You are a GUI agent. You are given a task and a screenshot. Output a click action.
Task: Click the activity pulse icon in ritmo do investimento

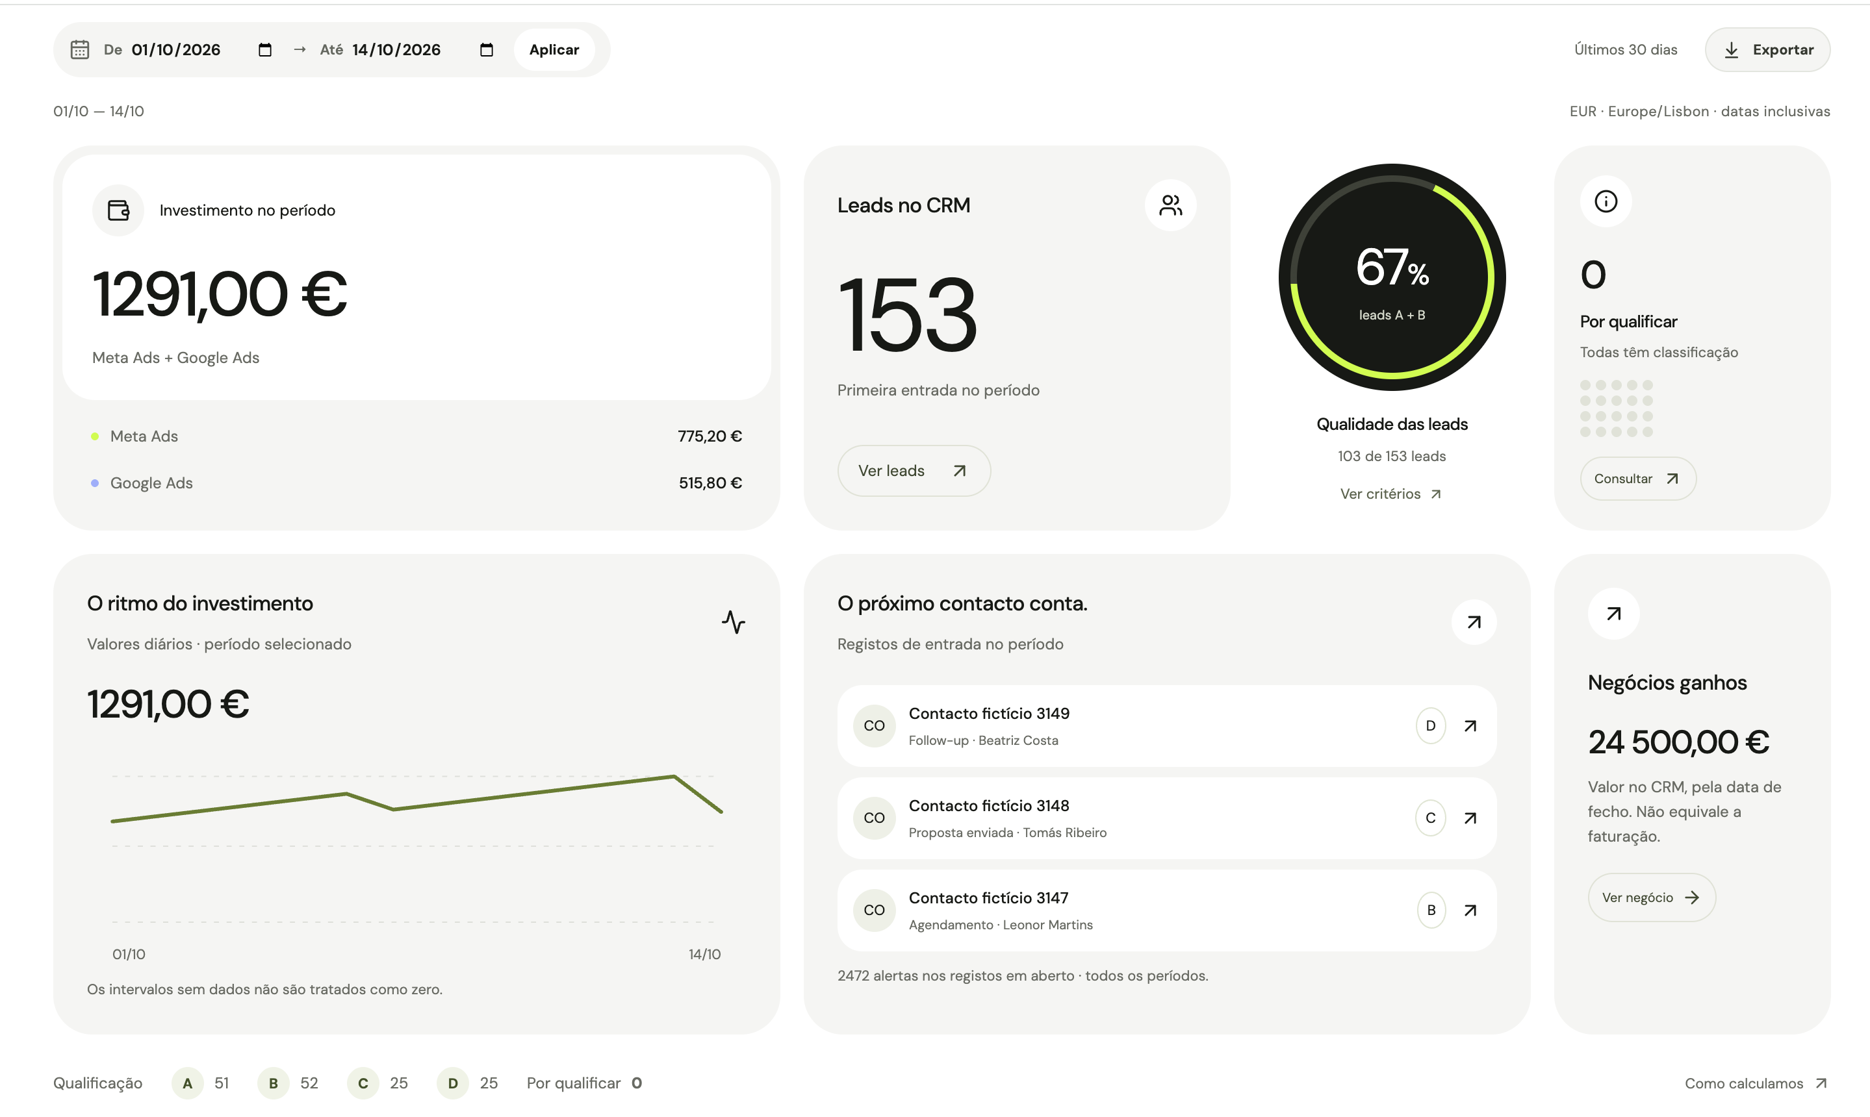[733, 621]
